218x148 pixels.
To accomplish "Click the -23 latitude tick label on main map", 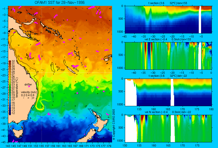I will coord(3,75).
